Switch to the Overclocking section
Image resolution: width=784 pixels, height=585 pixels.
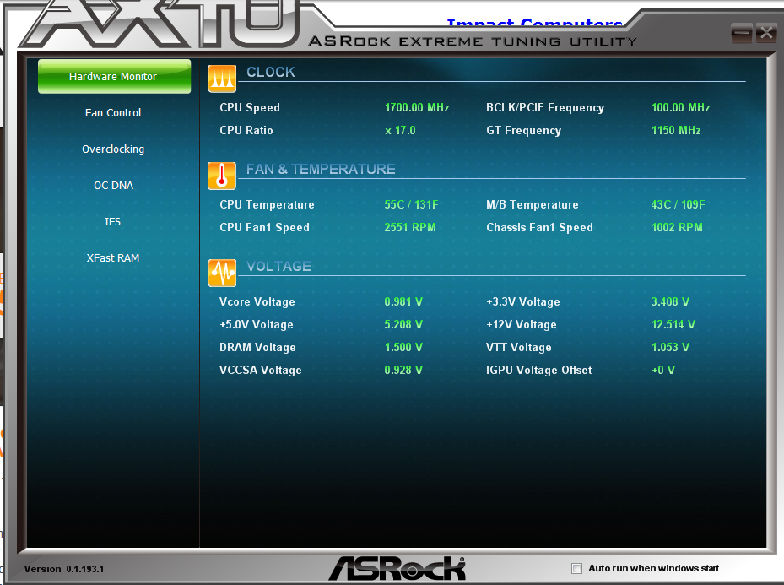(113, 149)
